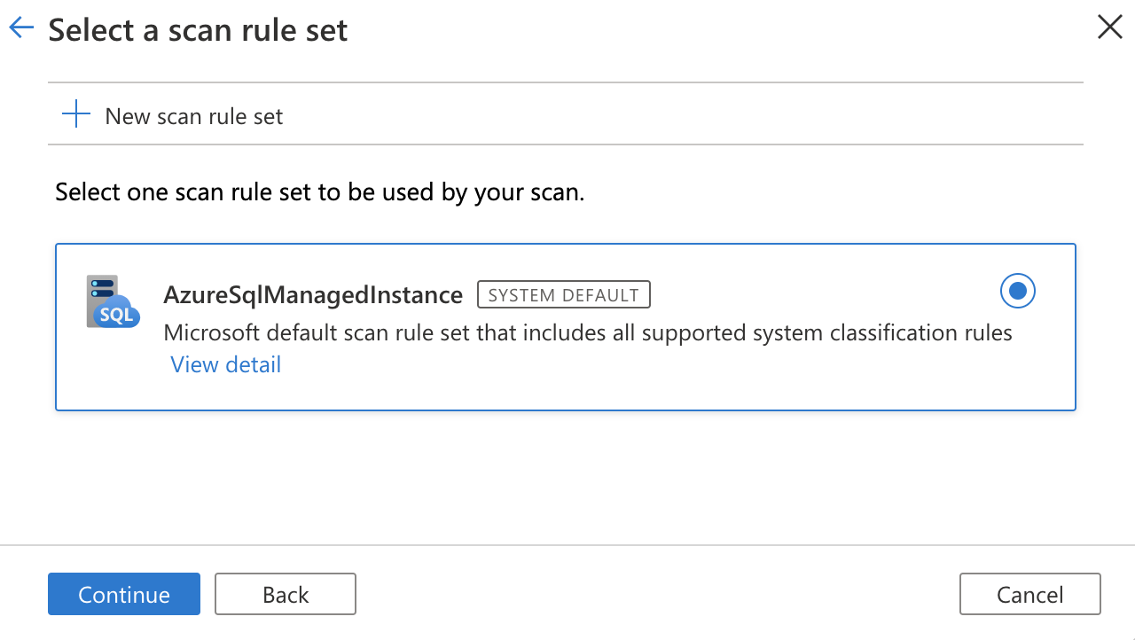Cancel the scan rule set selection
1135x640 pixels.
tap(1029, 594)
